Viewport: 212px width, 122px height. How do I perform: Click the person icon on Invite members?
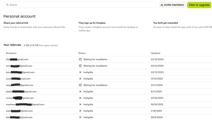coord(162,5)
